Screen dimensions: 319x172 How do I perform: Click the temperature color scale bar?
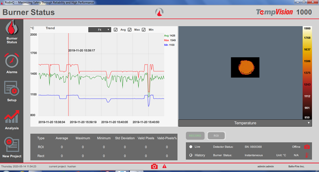[307, 73]
